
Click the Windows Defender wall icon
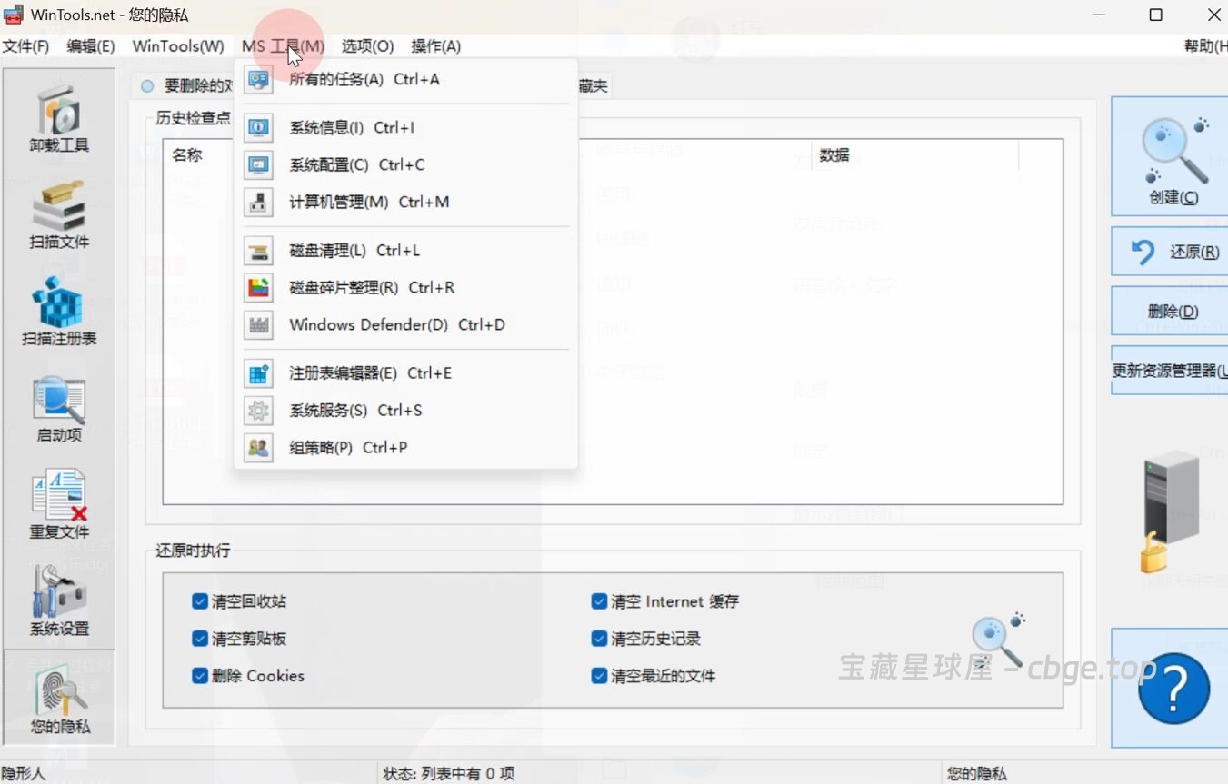pos(259,325)
